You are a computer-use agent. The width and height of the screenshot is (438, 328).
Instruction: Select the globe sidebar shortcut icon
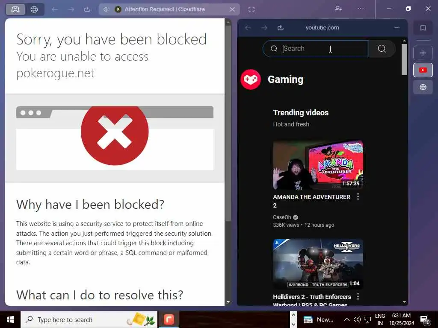click(423, 87)
